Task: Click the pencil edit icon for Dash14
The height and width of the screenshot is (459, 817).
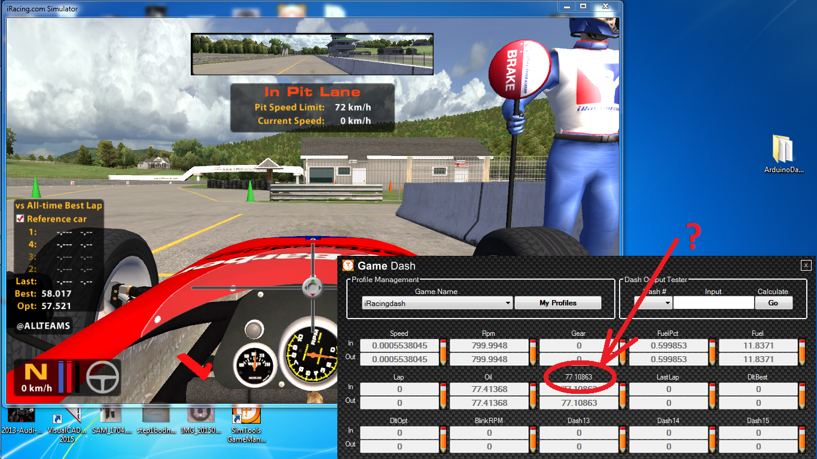Action: 712,439
